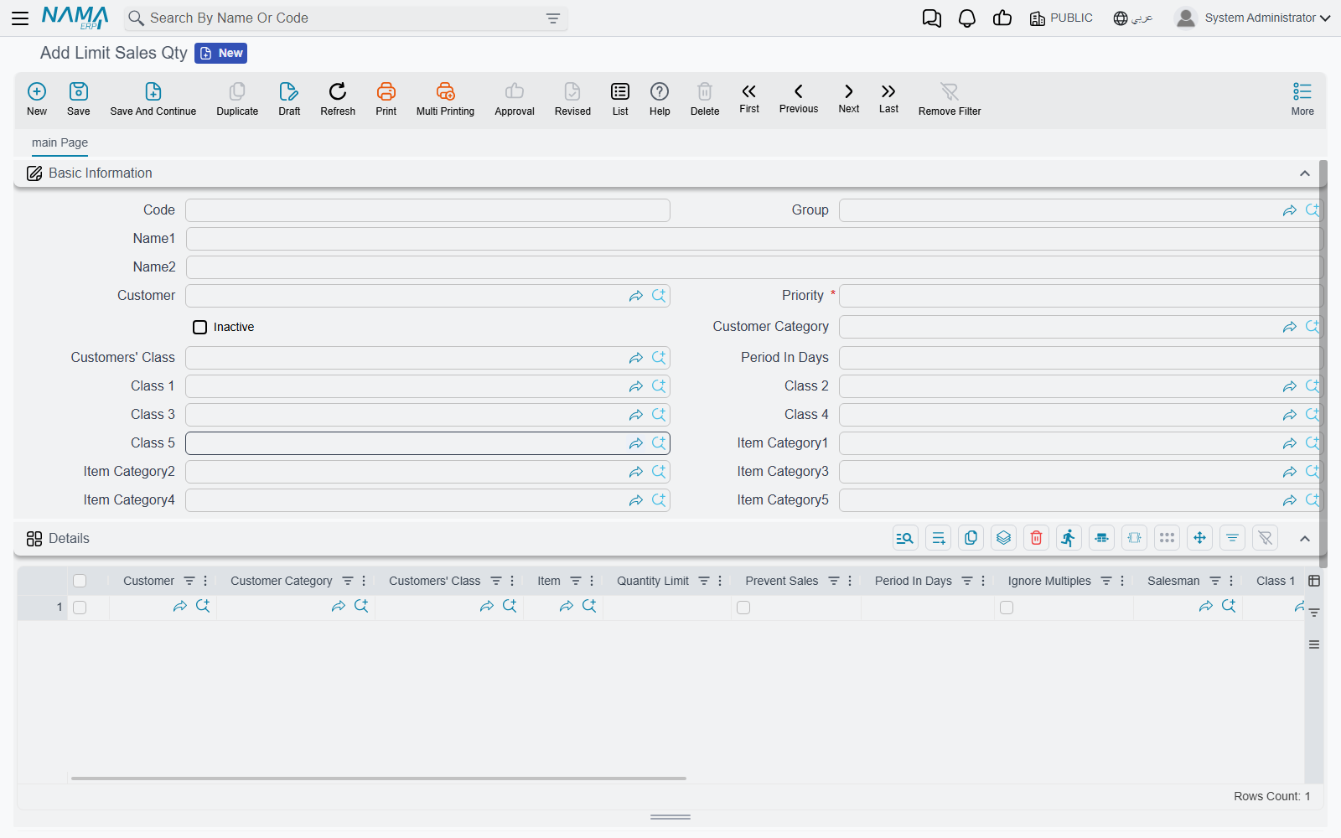
Task: Mark the record as Revised
Action: pyautogui.click(x=572, y=99)
